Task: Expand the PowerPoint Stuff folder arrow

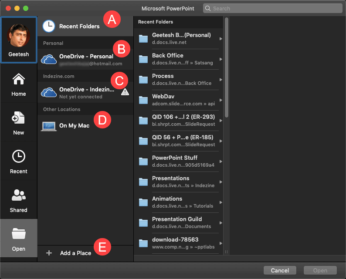Action: (220, 161)
